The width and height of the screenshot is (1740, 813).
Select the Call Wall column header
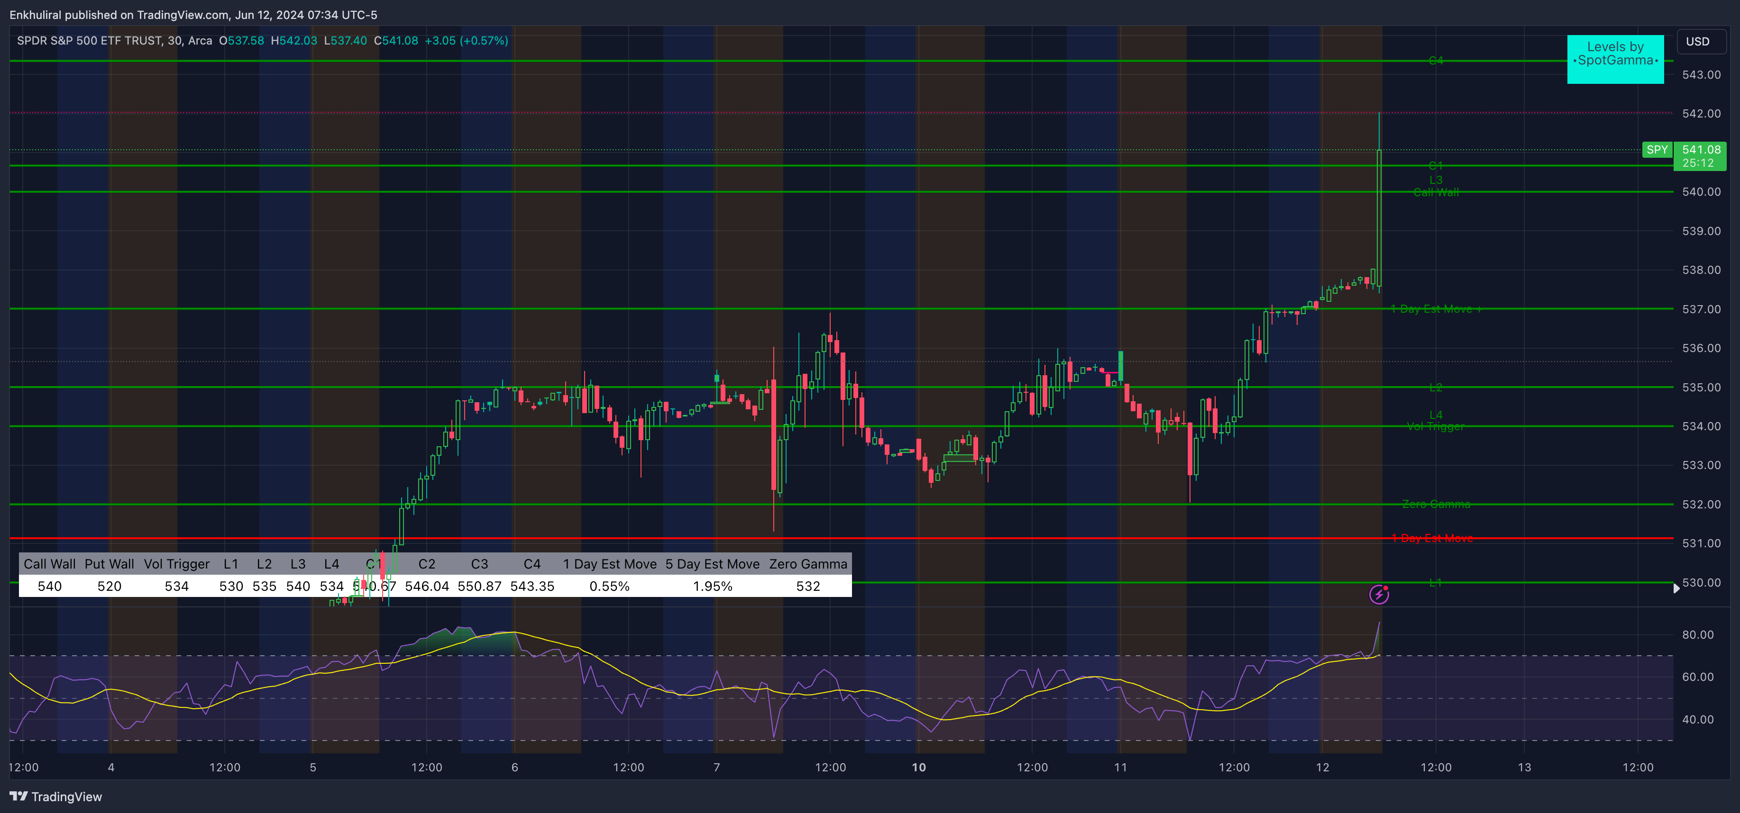[49, 564]
